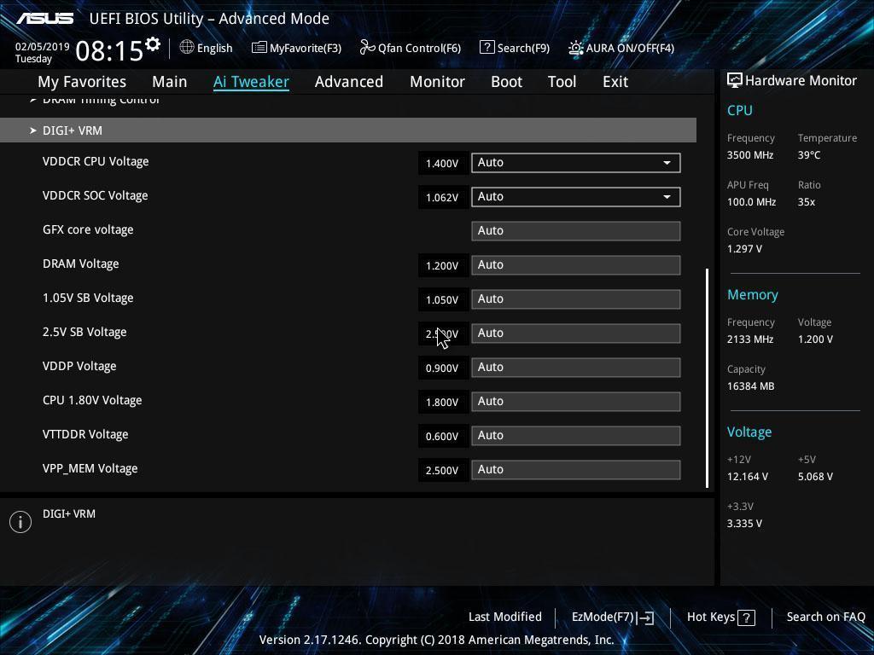Click the VPP_MEM Voltage Auto field
Image resolution: width=874 pixels, height=655 pixels.
576,470
